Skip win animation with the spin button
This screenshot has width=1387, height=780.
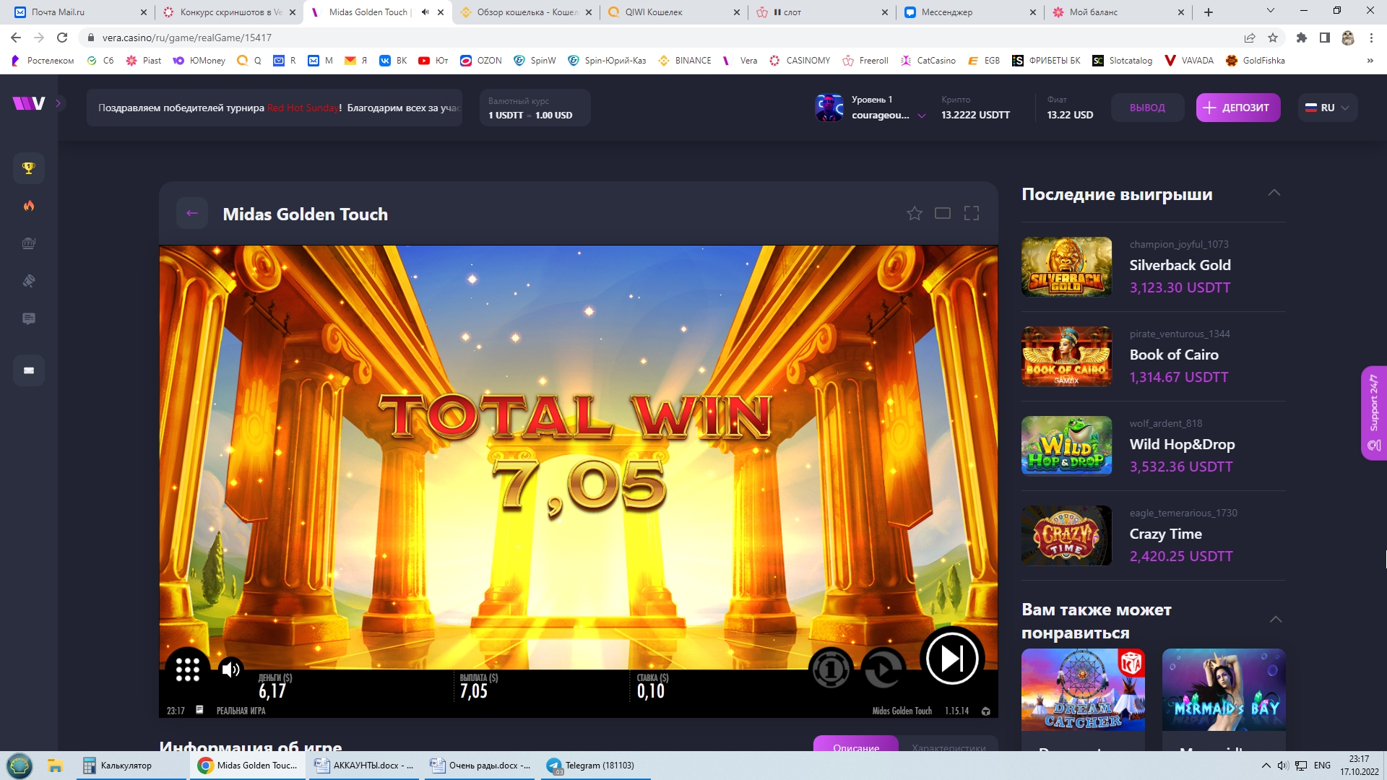pos(952,658)
